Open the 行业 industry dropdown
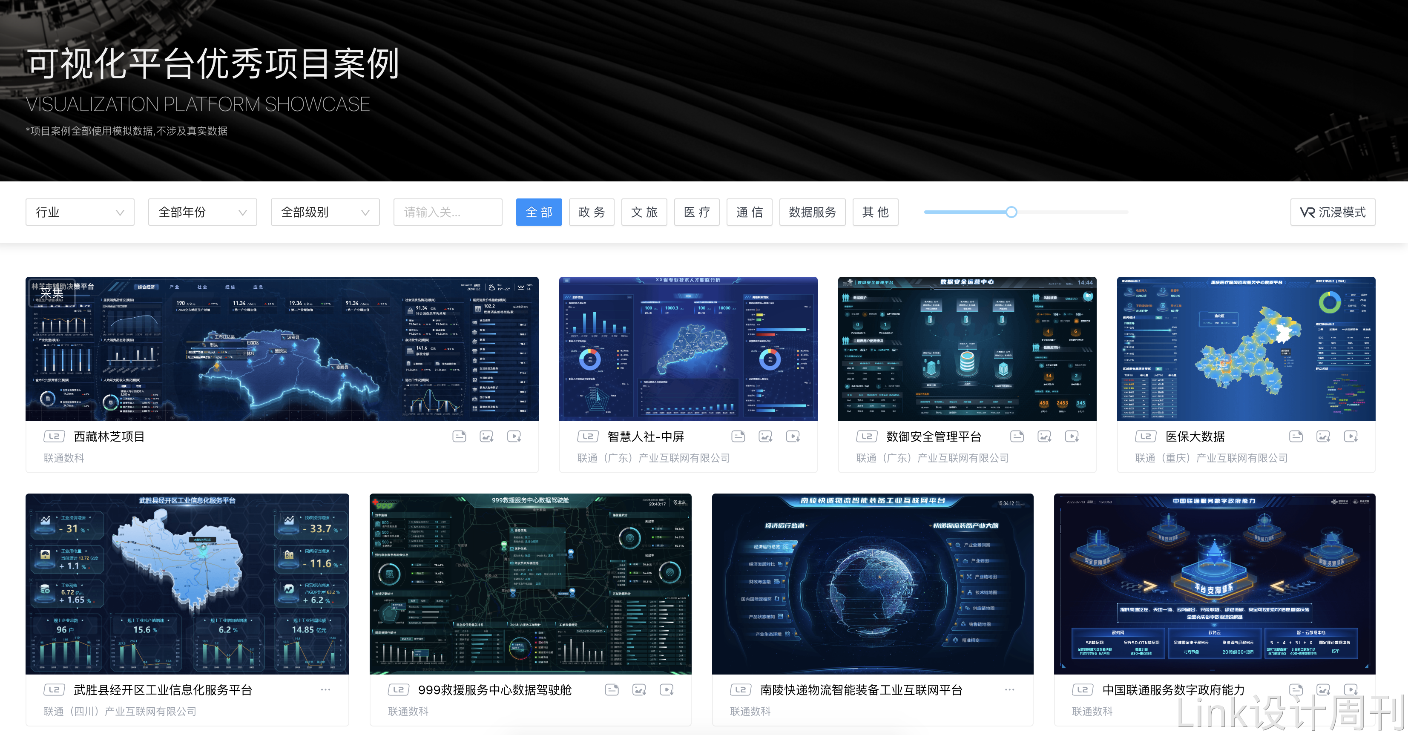The width and height of the screenshot is (1408, 735). [x=80, y=212]
